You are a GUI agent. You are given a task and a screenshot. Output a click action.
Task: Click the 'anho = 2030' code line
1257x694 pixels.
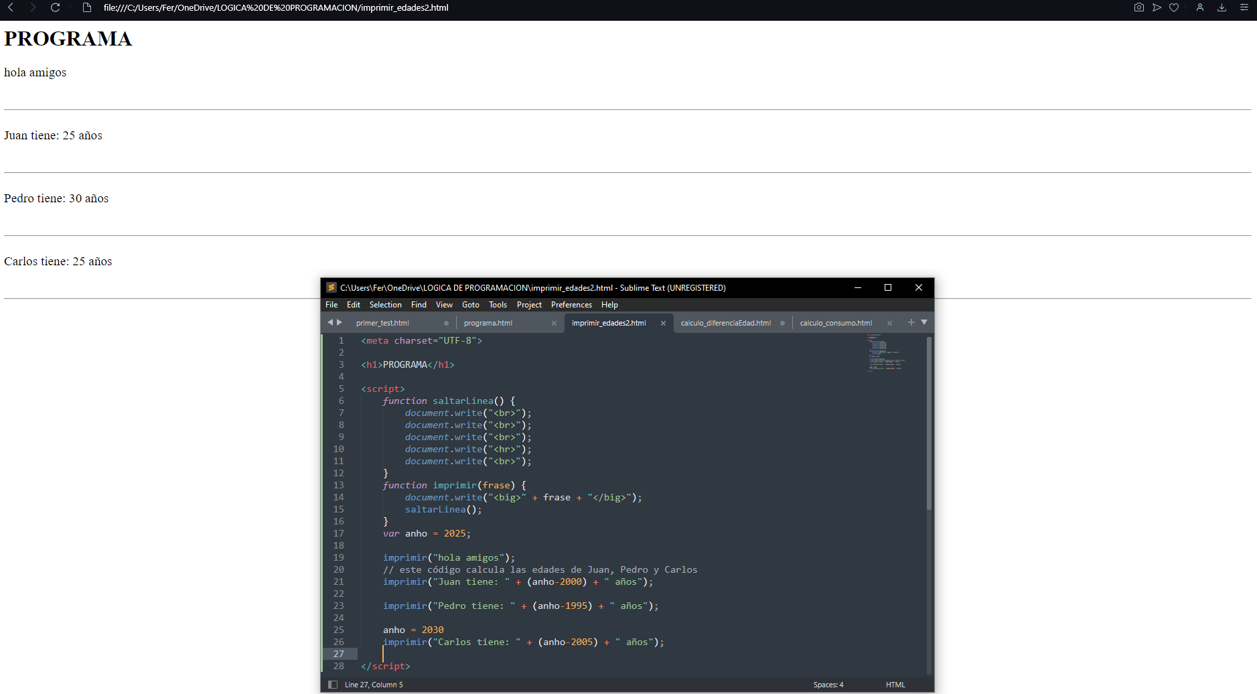point(413,630)
